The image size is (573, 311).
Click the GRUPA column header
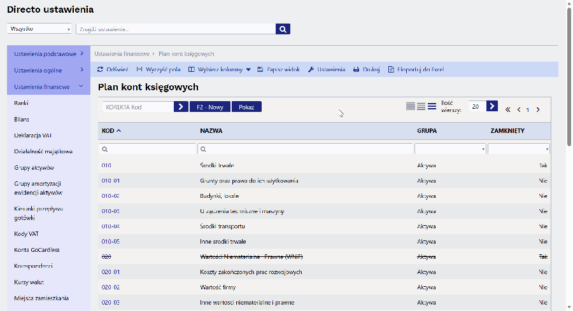(x=427, y=130)
